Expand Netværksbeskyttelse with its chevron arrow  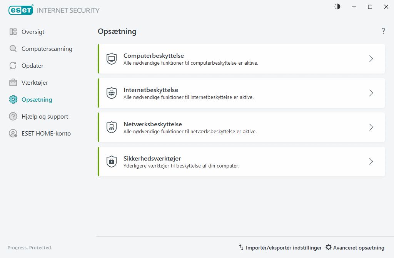[371, 127]
